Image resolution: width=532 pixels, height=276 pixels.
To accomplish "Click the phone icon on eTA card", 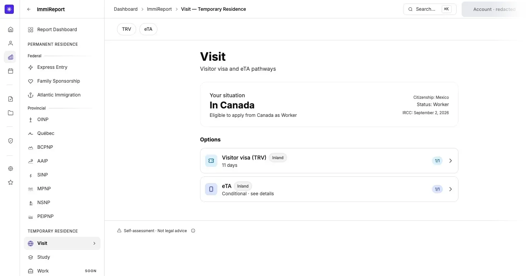I will (x=211, y=189).
